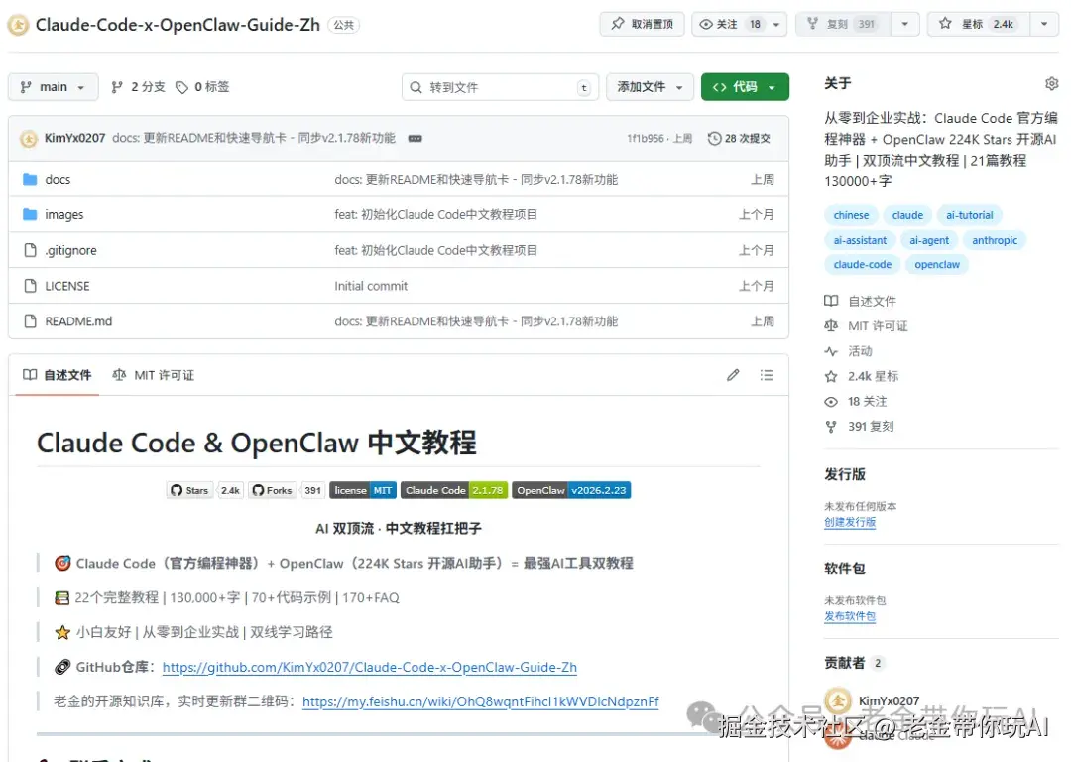1071x762 pixels.
Task: Open the green 代码 code dropdown
Action: [745, 86]
